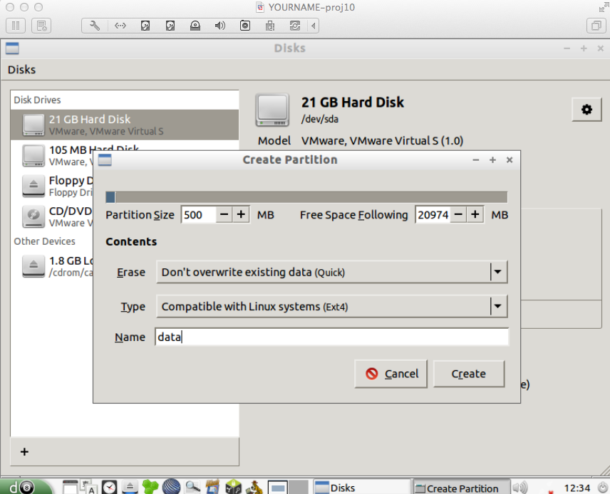Open the magnifier search tool in taskbar

point(192,487)
